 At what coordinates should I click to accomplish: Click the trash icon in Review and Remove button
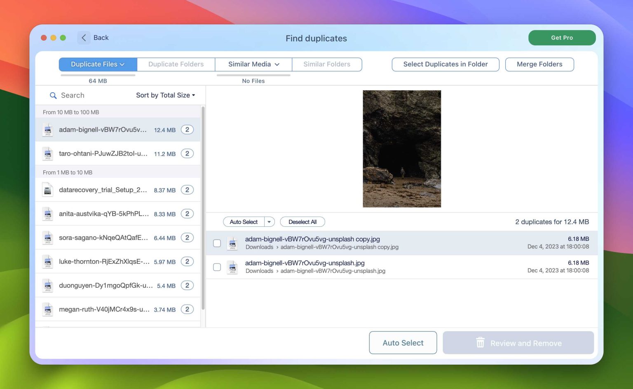(480, 342)
